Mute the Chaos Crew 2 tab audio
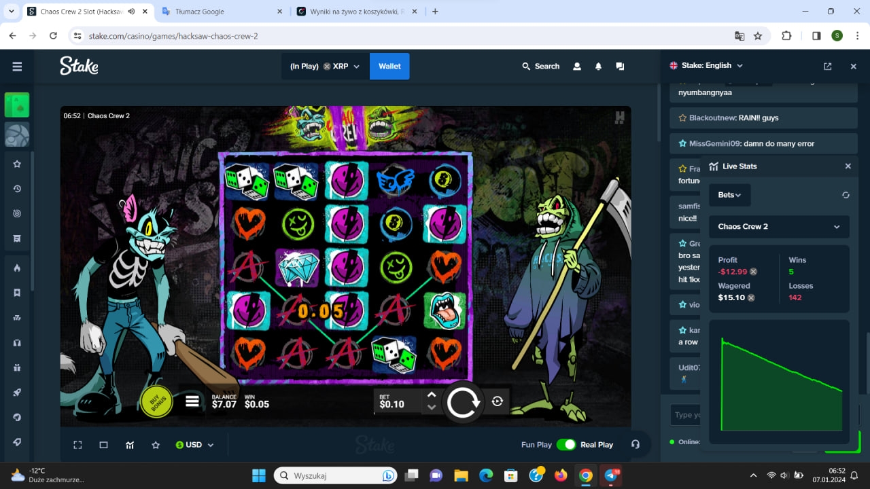870x489 pixels. tap(130, 12)
